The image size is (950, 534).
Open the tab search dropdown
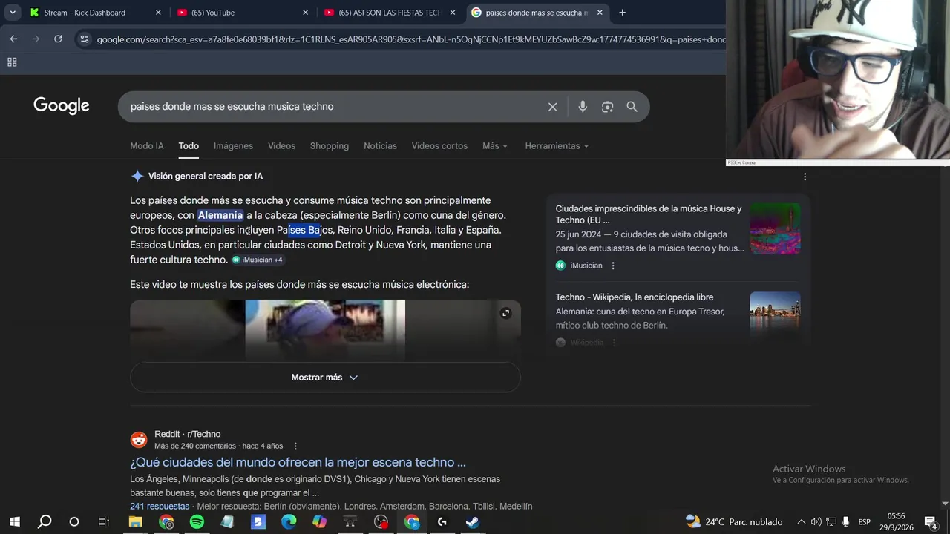click(x=13, y=13)
